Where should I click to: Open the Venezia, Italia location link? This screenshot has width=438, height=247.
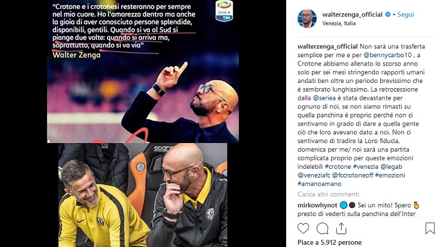[339, 23]
